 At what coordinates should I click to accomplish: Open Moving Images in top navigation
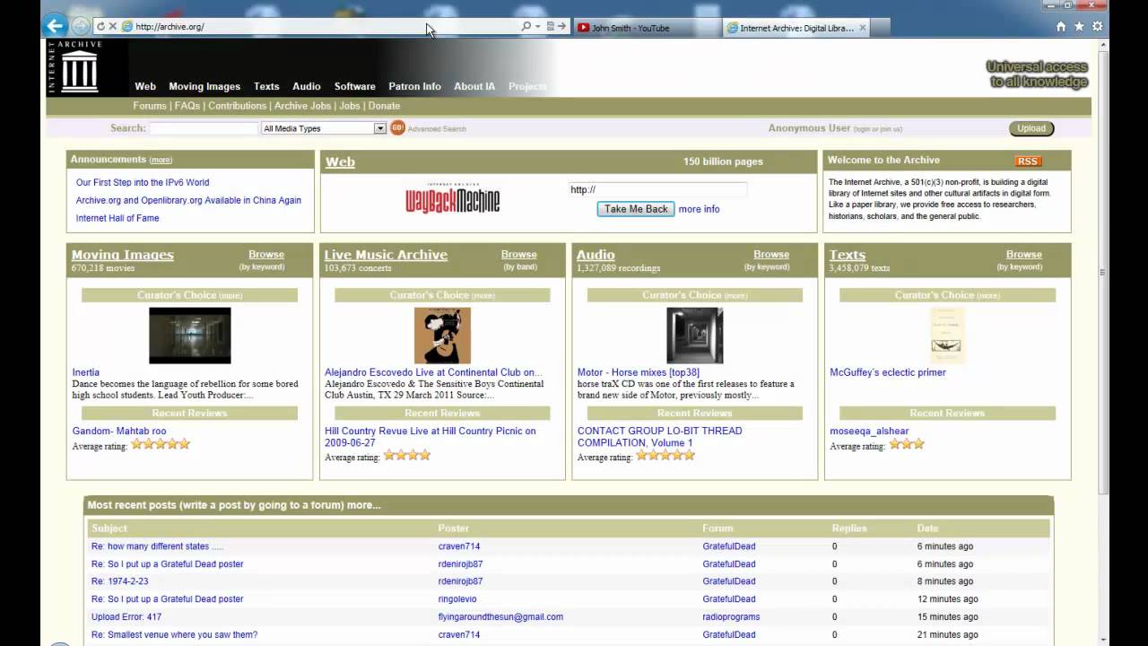coord(204,86)
